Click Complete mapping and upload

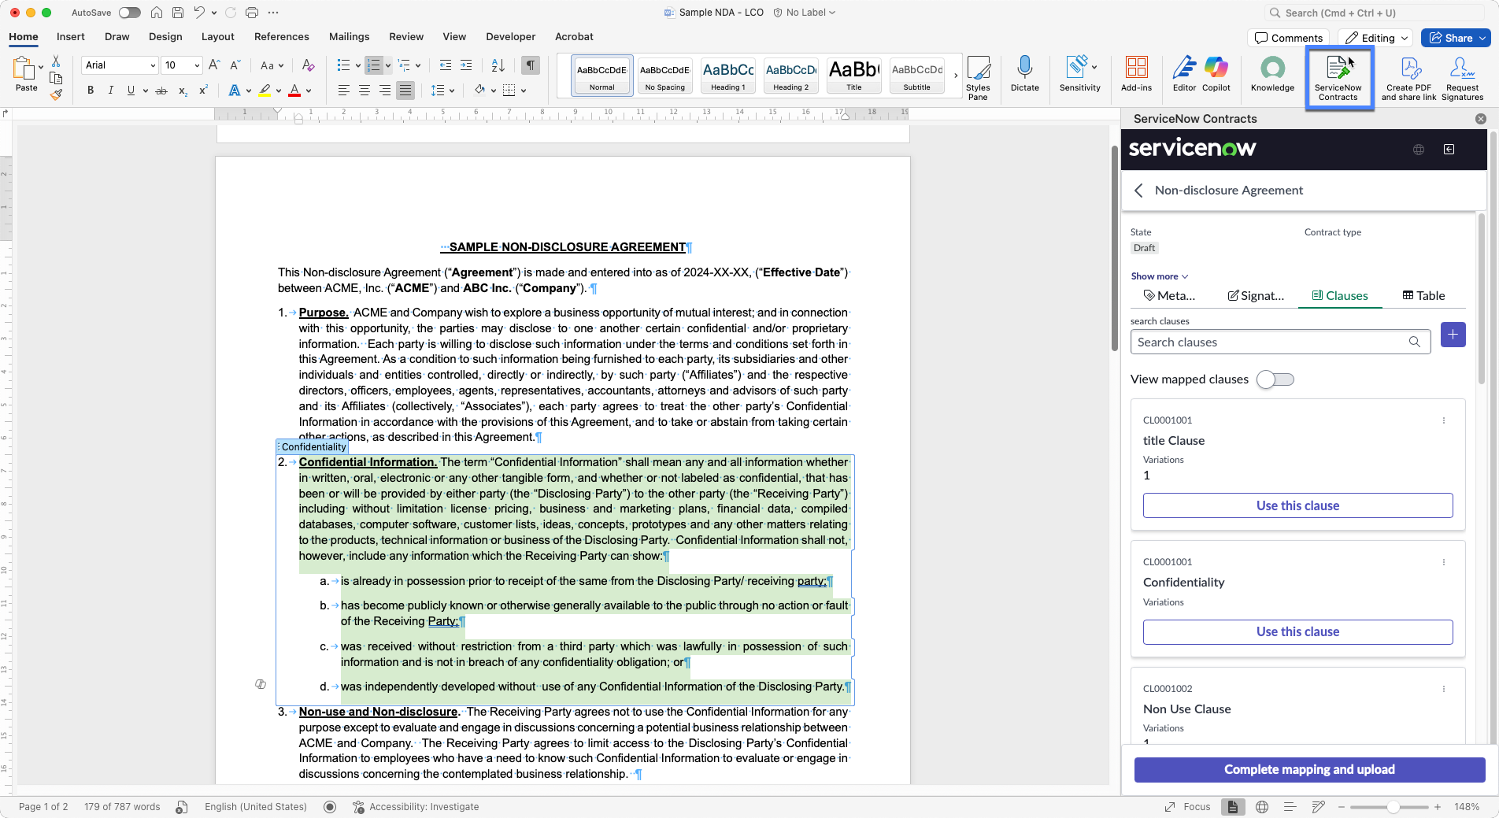click(x=1309, y=770)
